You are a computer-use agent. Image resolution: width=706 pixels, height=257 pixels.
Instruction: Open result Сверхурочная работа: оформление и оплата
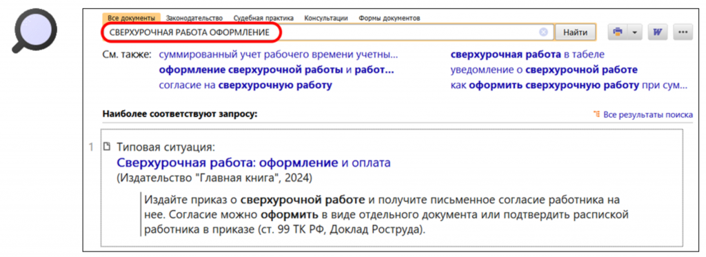tap(254, 163)
